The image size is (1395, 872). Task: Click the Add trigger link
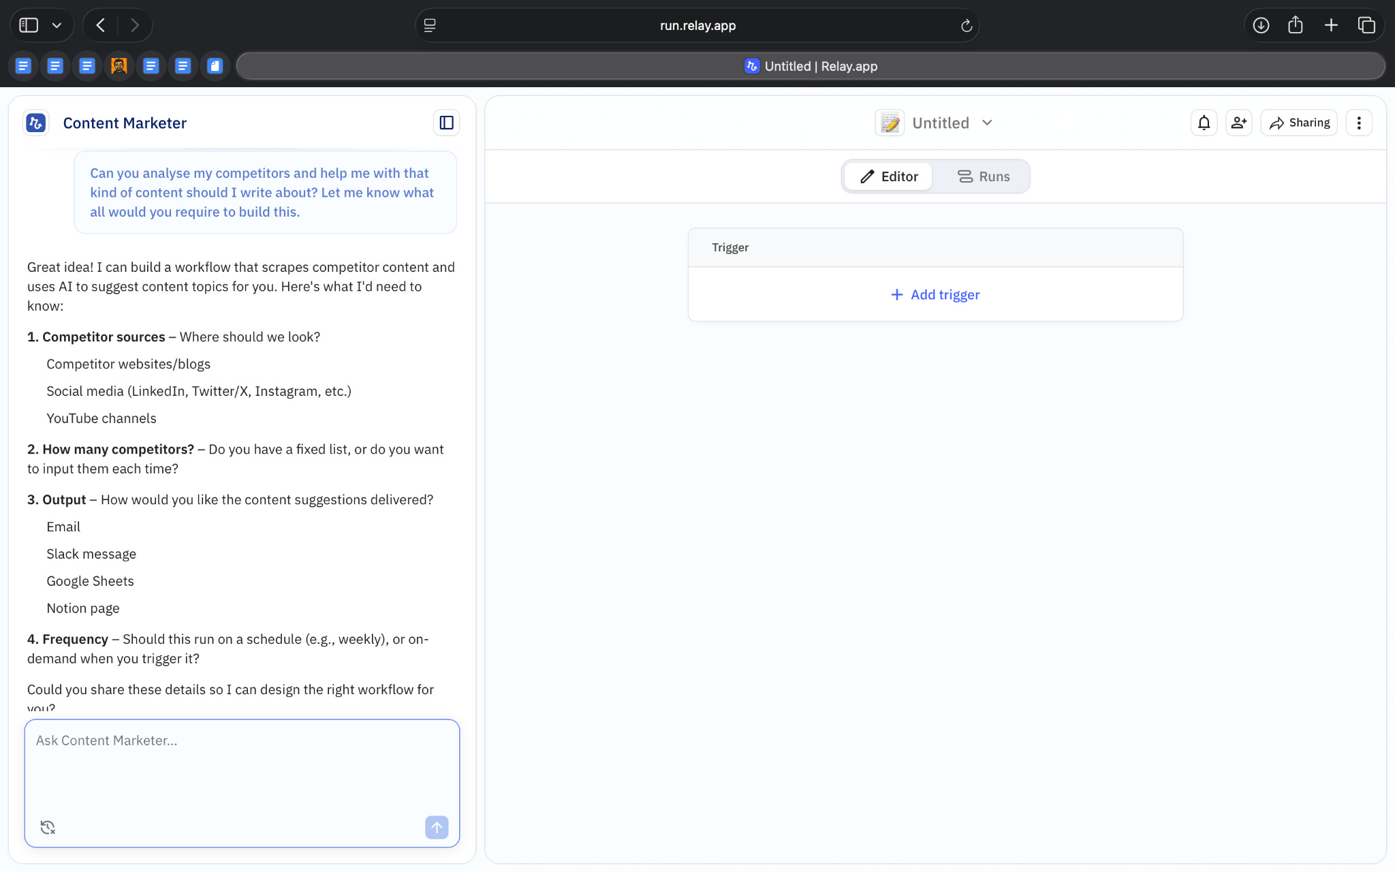coord(935,294)
